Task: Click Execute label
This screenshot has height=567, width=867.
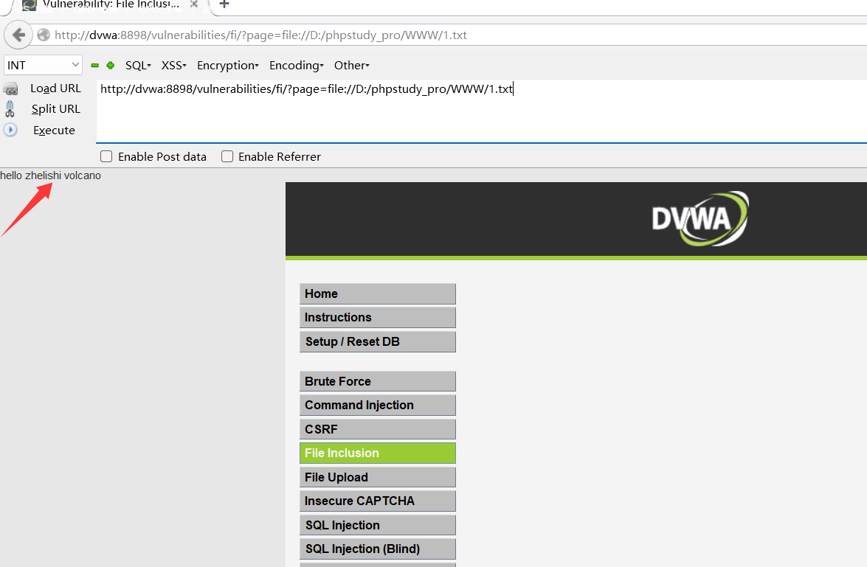Action: click(x=54, y=131)
